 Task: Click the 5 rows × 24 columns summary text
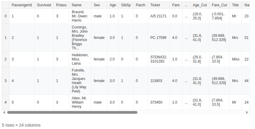[x=21, y=125]
